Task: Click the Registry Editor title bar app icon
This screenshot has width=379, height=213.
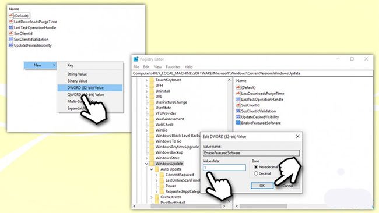Action: click(136, 59)
